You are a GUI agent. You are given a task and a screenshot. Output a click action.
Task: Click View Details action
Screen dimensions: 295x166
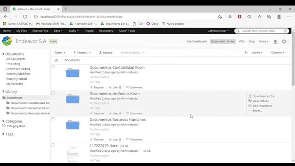(259, 101)
